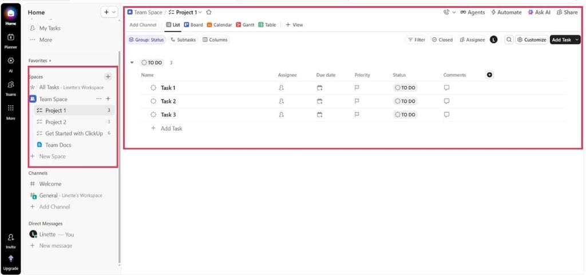Open the search magnifier in toolbar
586x277 pixels.
(509, 39)
